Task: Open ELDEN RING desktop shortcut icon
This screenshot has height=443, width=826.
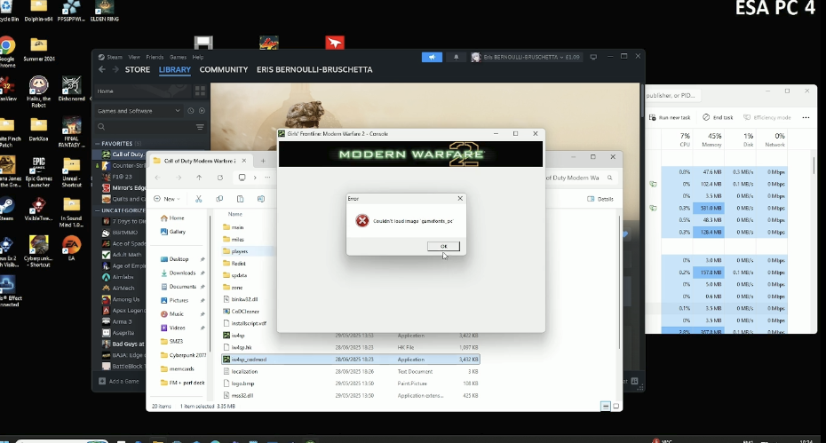Action: point(104,11)
